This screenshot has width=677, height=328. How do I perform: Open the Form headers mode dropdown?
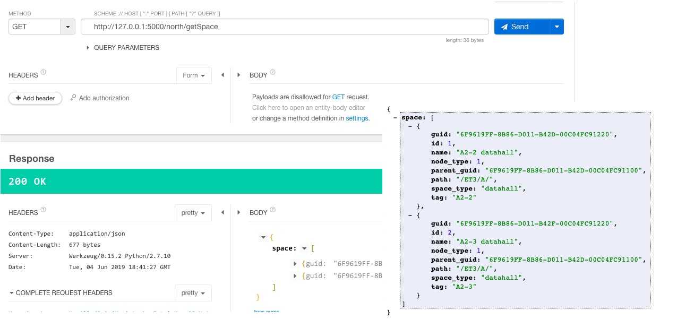pos(194,75)
